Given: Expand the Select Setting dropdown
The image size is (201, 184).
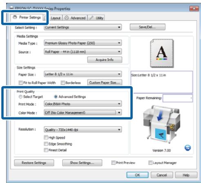Looking at the screenshot, I should tap(83, 27).
